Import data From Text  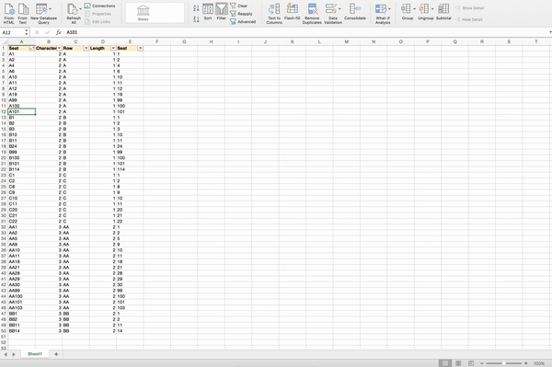click(x=23, y=14)
